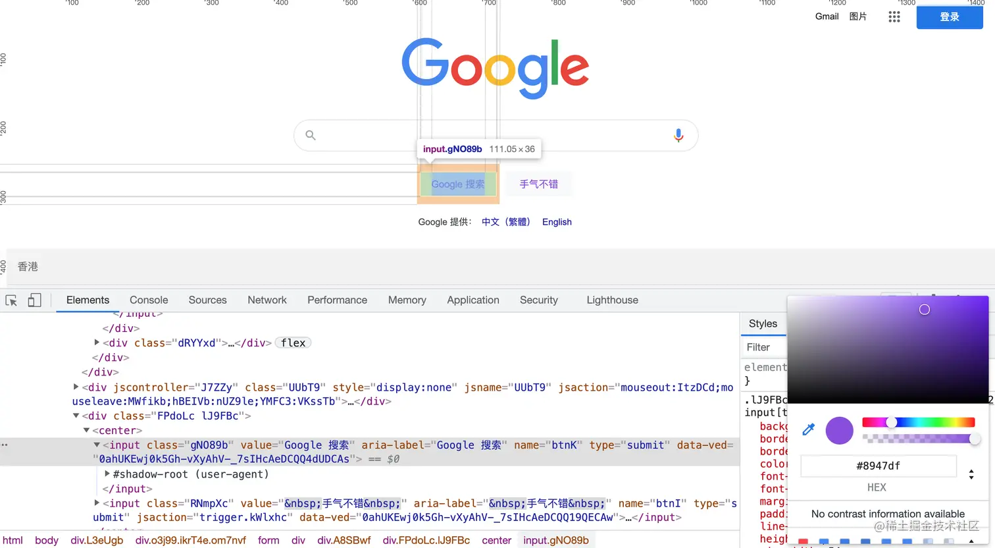Click the 手气不错 button
The height and width of the screenshot is (548, 995).
[539, 184]
